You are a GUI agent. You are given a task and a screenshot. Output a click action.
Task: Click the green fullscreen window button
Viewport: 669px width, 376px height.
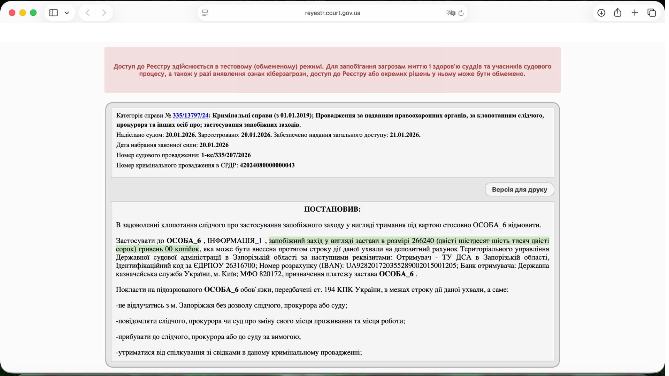pos(33,13)
